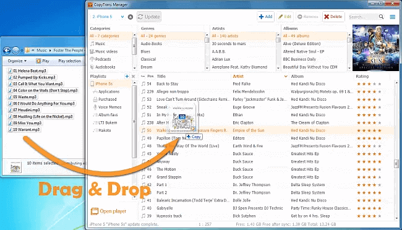Select 02 Pumped Up Kicks.mp3 file
Viewport: 402px width, 230px height.
(x=32, y=77)
